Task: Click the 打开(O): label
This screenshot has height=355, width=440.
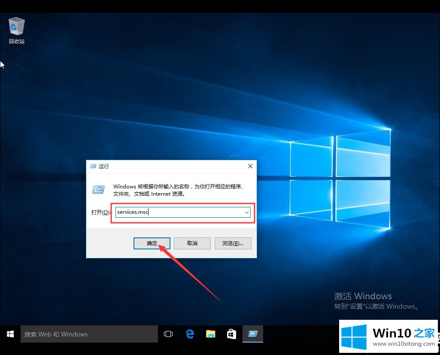Action: (x=100, y=212)
